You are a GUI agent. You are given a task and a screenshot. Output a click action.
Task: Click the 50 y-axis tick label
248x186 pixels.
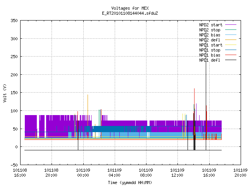click(x=15, y=129)
